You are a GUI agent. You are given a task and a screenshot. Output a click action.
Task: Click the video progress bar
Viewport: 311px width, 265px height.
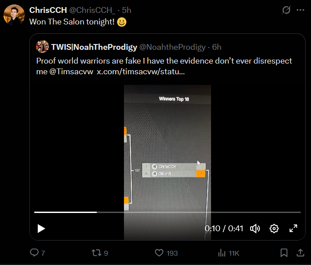tap(167, 212)
